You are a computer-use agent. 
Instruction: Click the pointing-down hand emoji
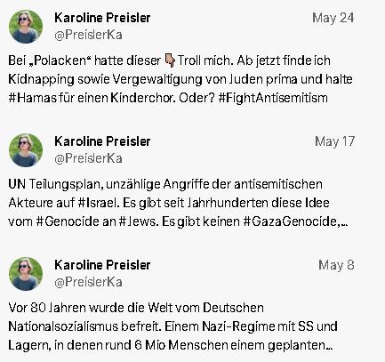point(170,60)
